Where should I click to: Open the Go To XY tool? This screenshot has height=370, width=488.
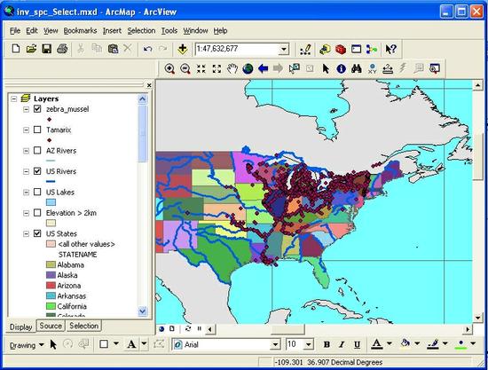373,69
